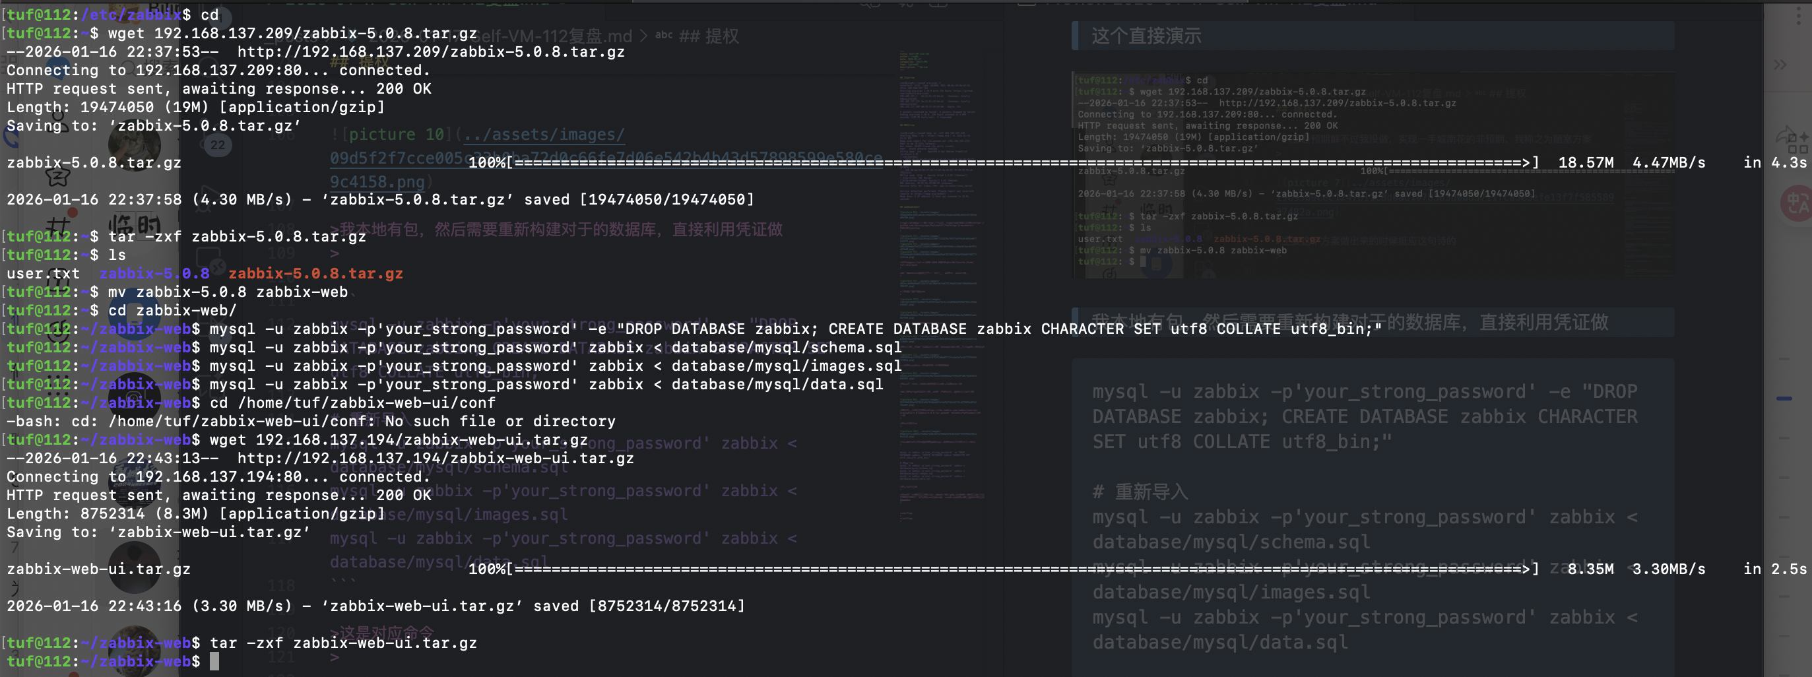Click the mysql DROP DATABASE preview code block

1364,416
